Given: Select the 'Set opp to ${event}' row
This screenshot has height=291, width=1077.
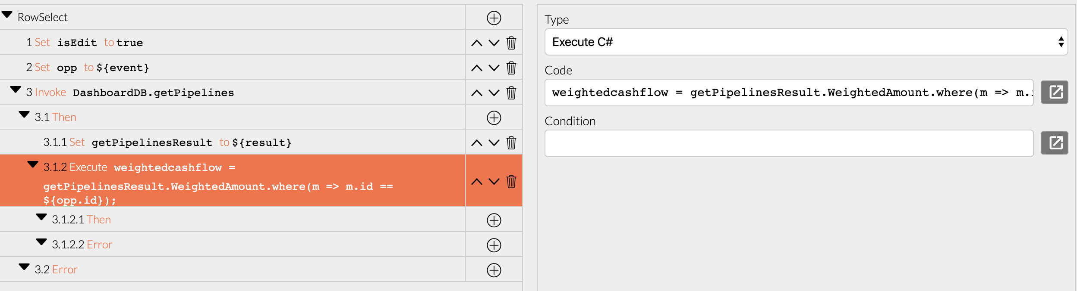Looking at the screenshot, I should 233,67.
